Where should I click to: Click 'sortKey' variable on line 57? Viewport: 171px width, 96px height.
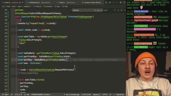[x=28, y=60]
